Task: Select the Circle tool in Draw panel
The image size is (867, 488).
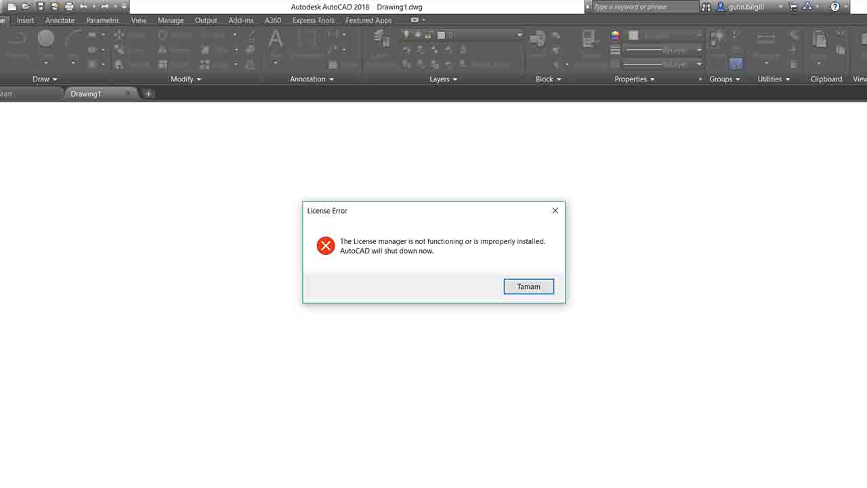Action: (46, 38)
